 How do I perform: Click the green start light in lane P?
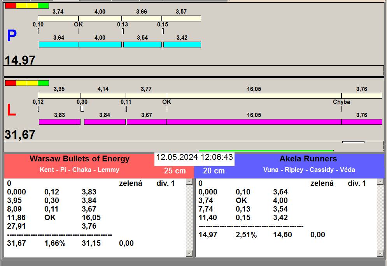[x=43, y=5]
